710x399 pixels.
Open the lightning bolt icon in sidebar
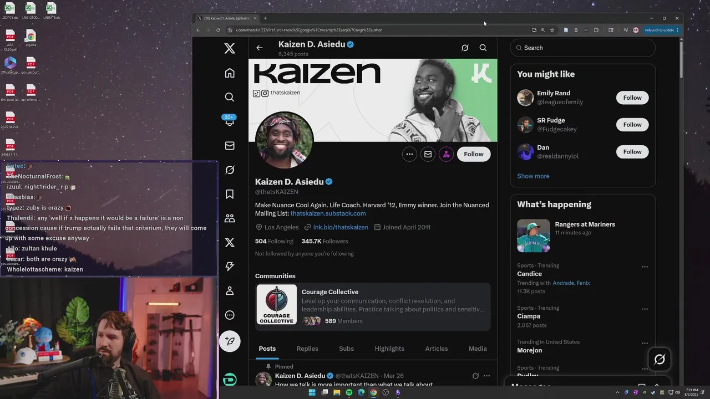230,267
